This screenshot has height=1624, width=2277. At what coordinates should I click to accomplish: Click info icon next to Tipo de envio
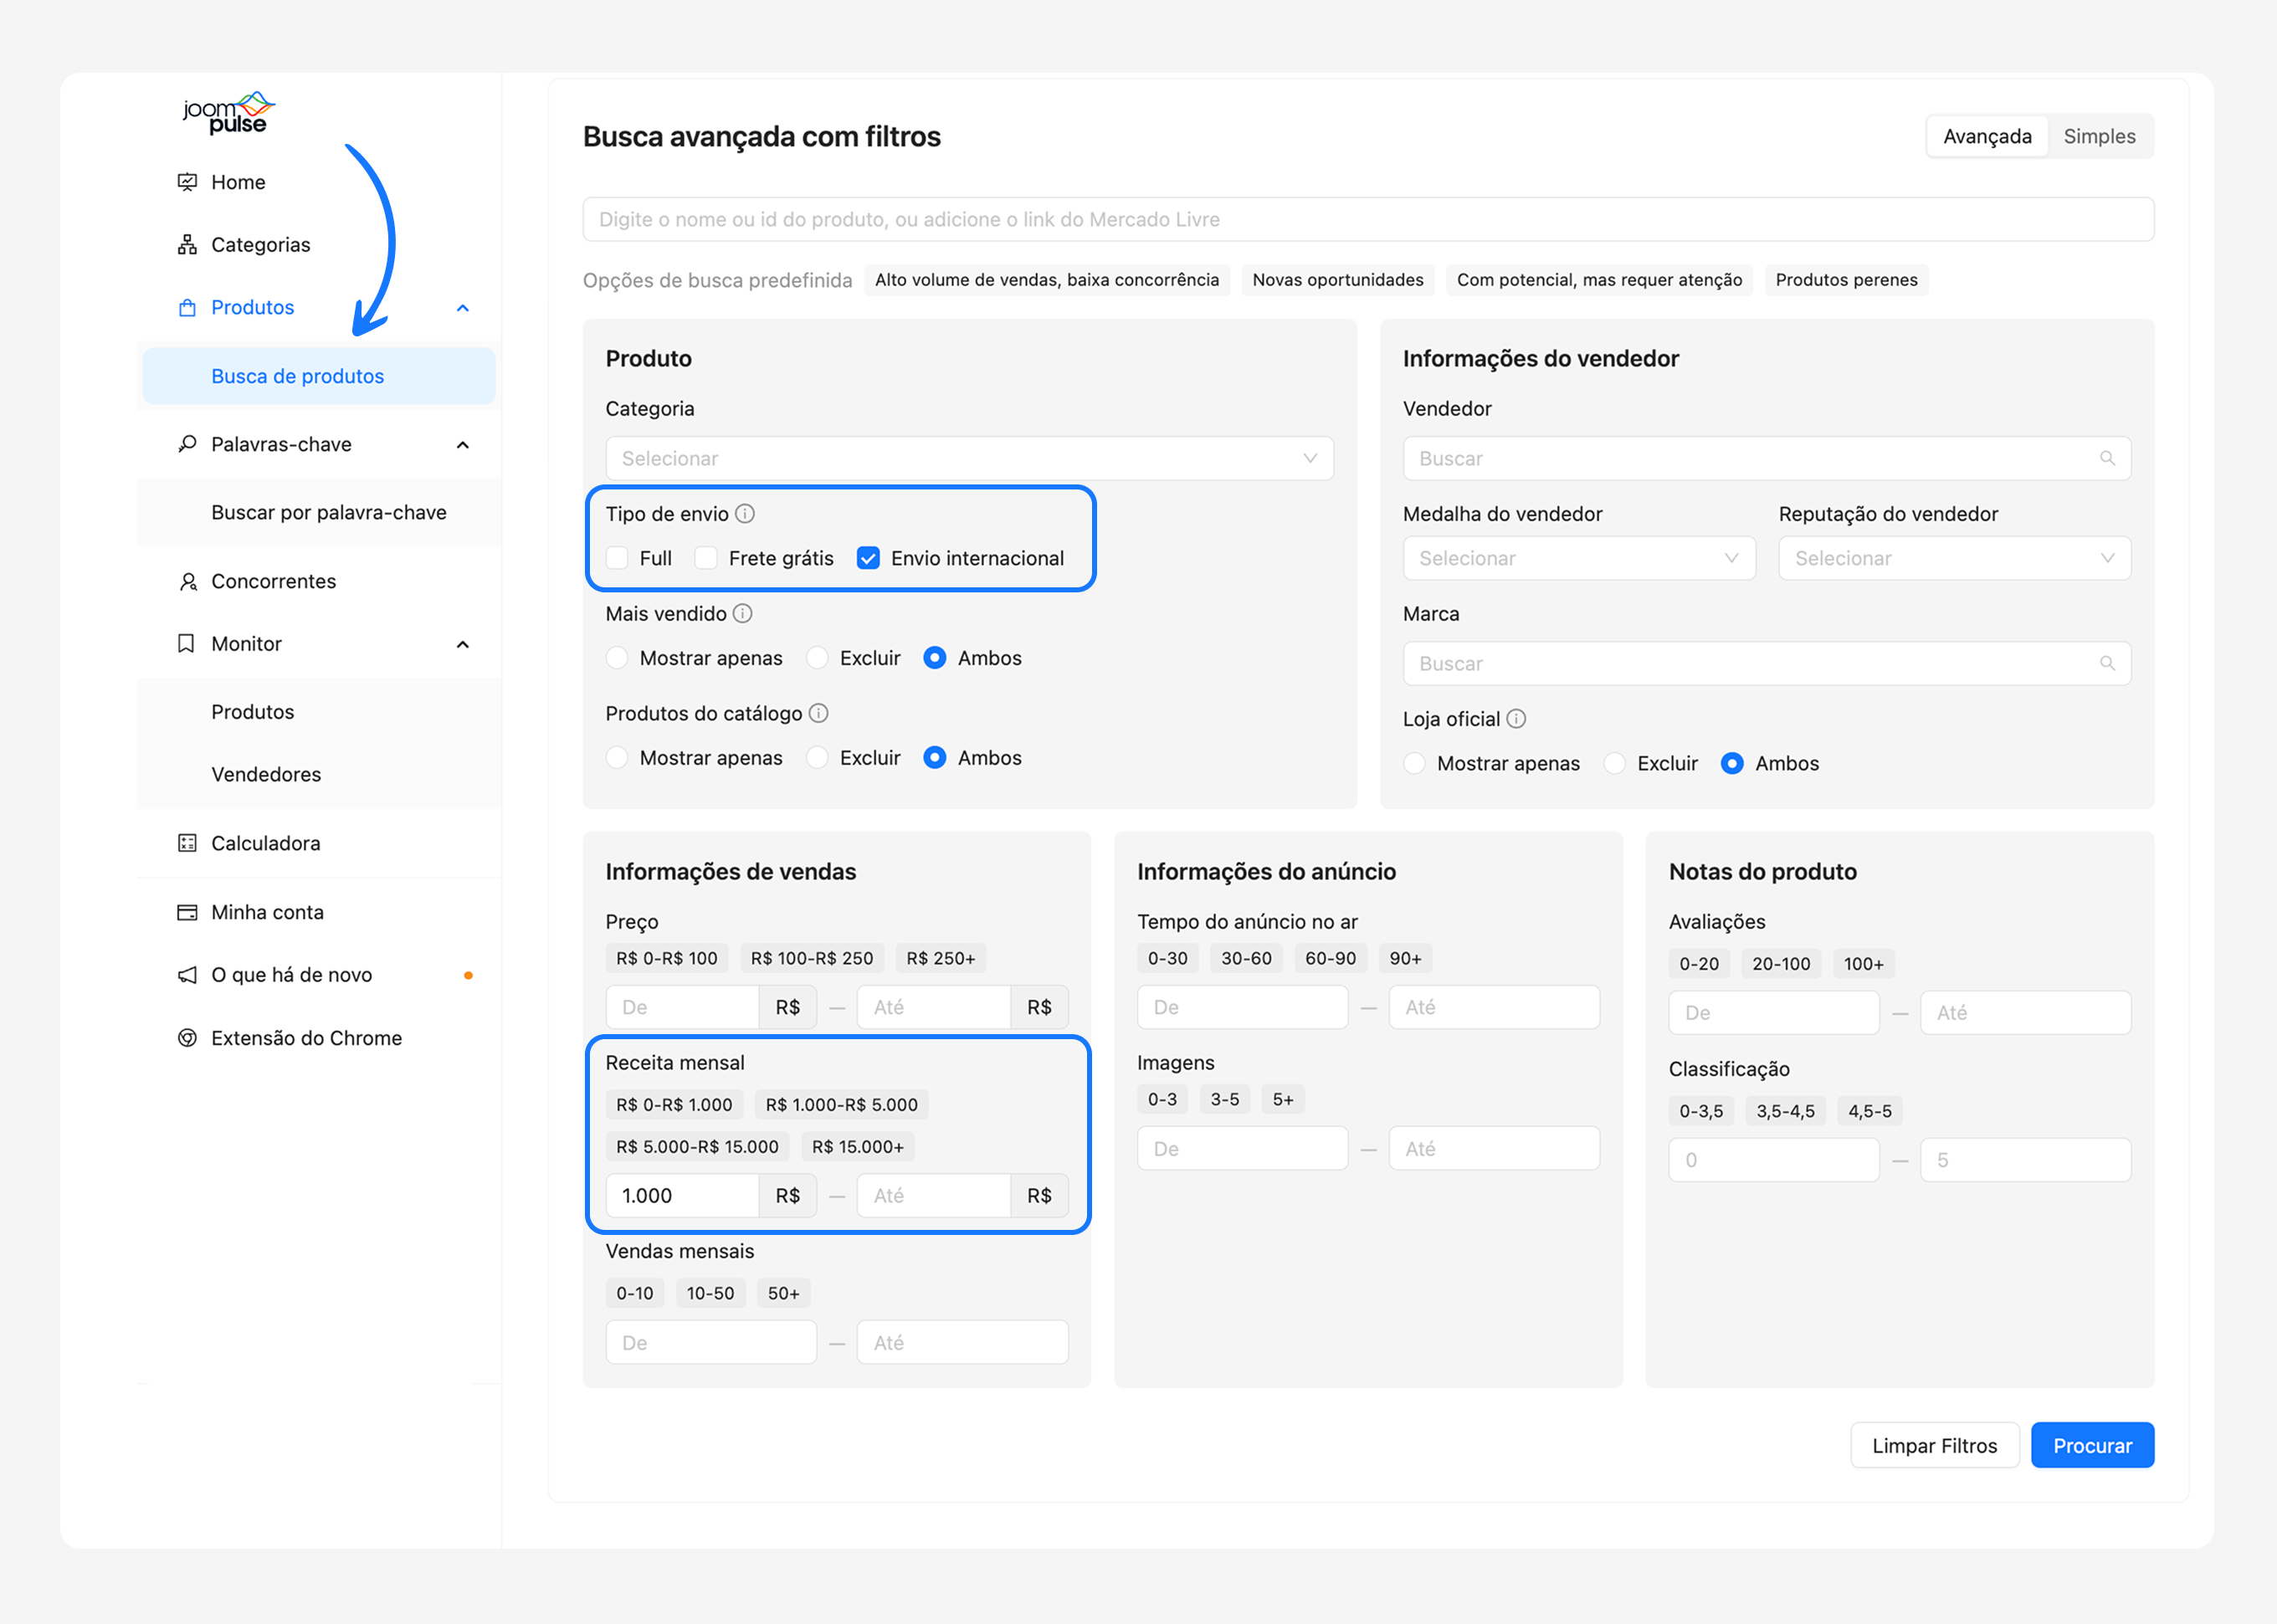[x=745, y=514]
